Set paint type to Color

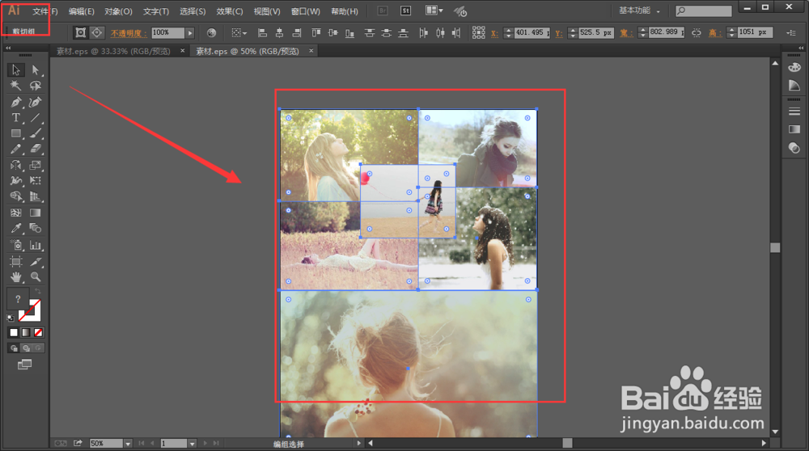click(14, 332)
